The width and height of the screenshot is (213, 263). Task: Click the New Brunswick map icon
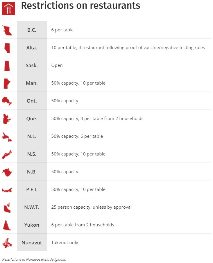[7, 172]
